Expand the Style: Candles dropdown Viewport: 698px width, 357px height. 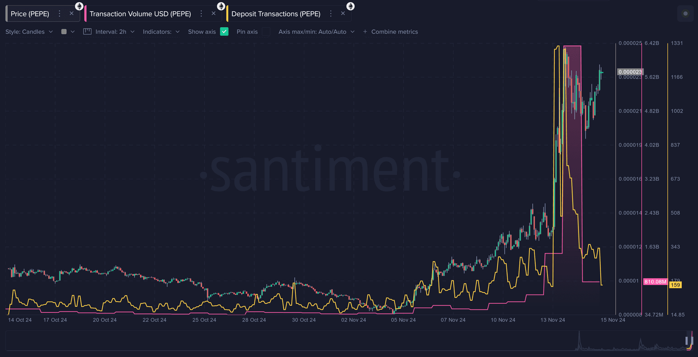click(x=29, y=32)
